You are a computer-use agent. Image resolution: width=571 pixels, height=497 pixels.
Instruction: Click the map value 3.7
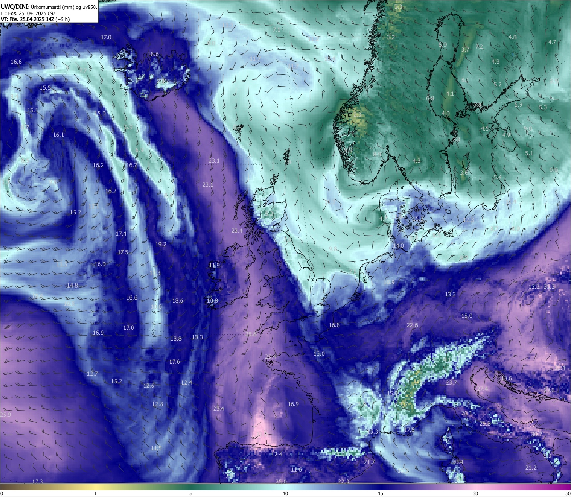(x=465, y=50)
